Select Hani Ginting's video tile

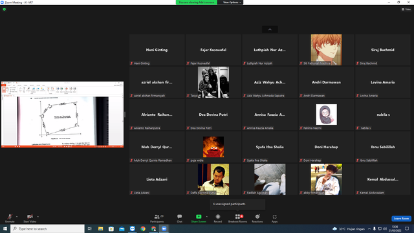(x=157, y=50)
